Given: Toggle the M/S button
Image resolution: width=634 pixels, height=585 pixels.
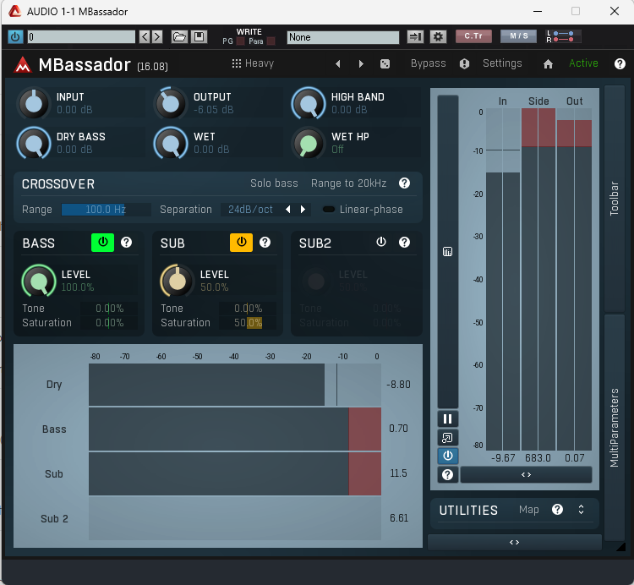Looking at the screenshot, I should pyautogui.click(x=518, y=36).
